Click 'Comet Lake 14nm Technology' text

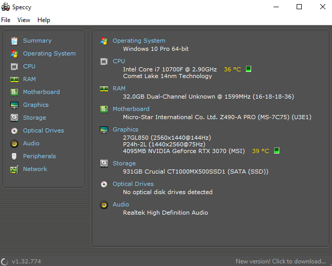click(x=168, y=76)
